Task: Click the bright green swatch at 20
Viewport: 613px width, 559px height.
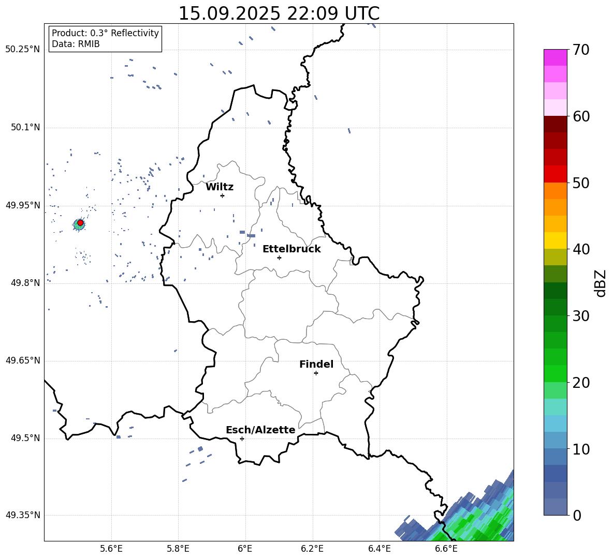Action: (x=555, y=374)
